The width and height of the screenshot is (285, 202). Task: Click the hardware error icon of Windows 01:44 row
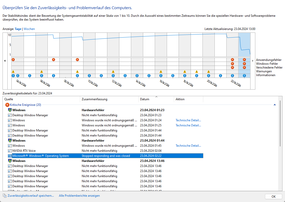pyautogui.click(x=10, y=141)
